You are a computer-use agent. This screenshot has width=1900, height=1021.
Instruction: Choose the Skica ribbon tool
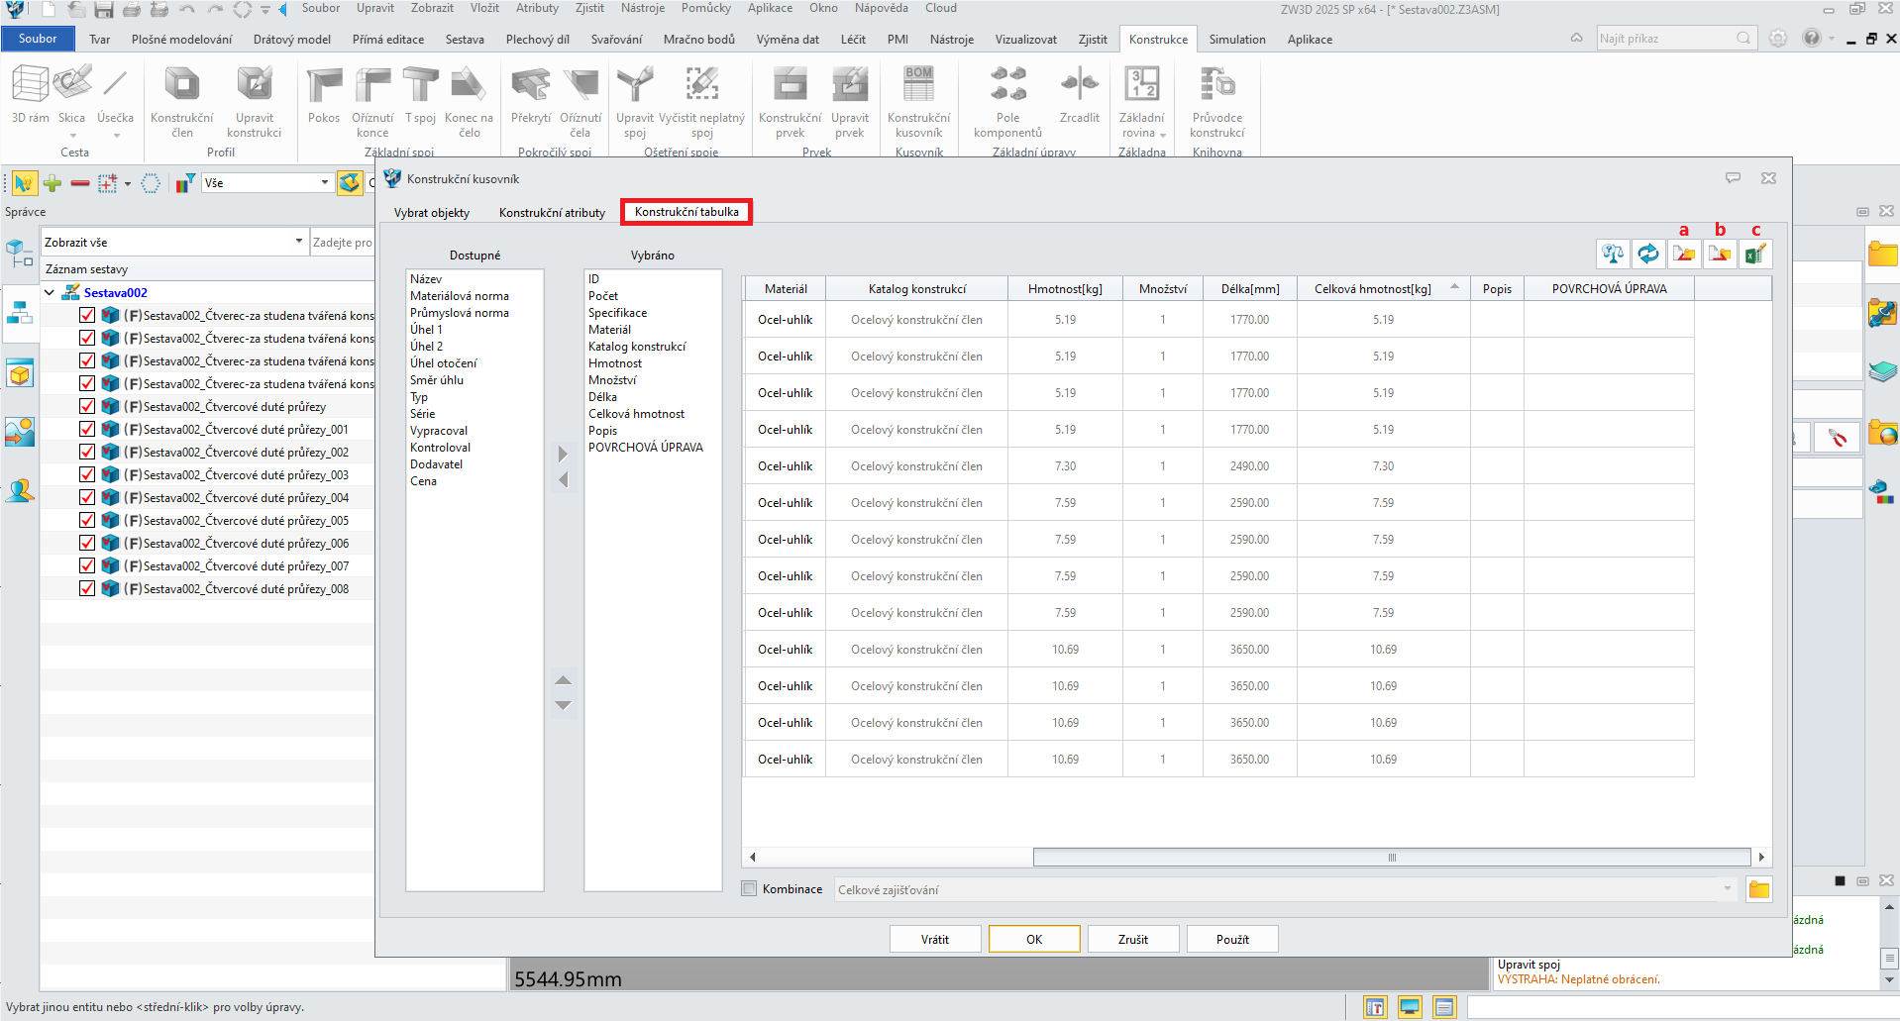click(71, 95)
